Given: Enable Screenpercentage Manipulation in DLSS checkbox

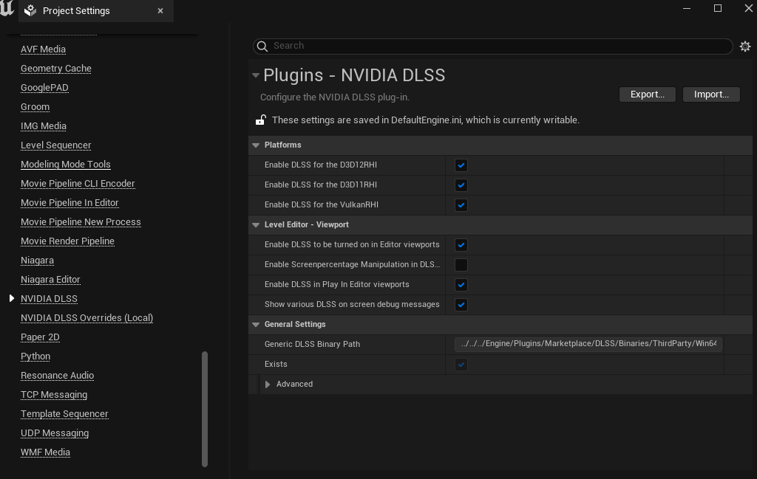Looking at the screenshot, I should coord(461,265).
